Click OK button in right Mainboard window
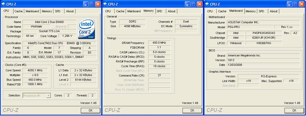 tap(294, 110)
